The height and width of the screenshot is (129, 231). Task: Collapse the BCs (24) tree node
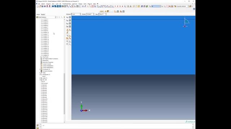40,80
